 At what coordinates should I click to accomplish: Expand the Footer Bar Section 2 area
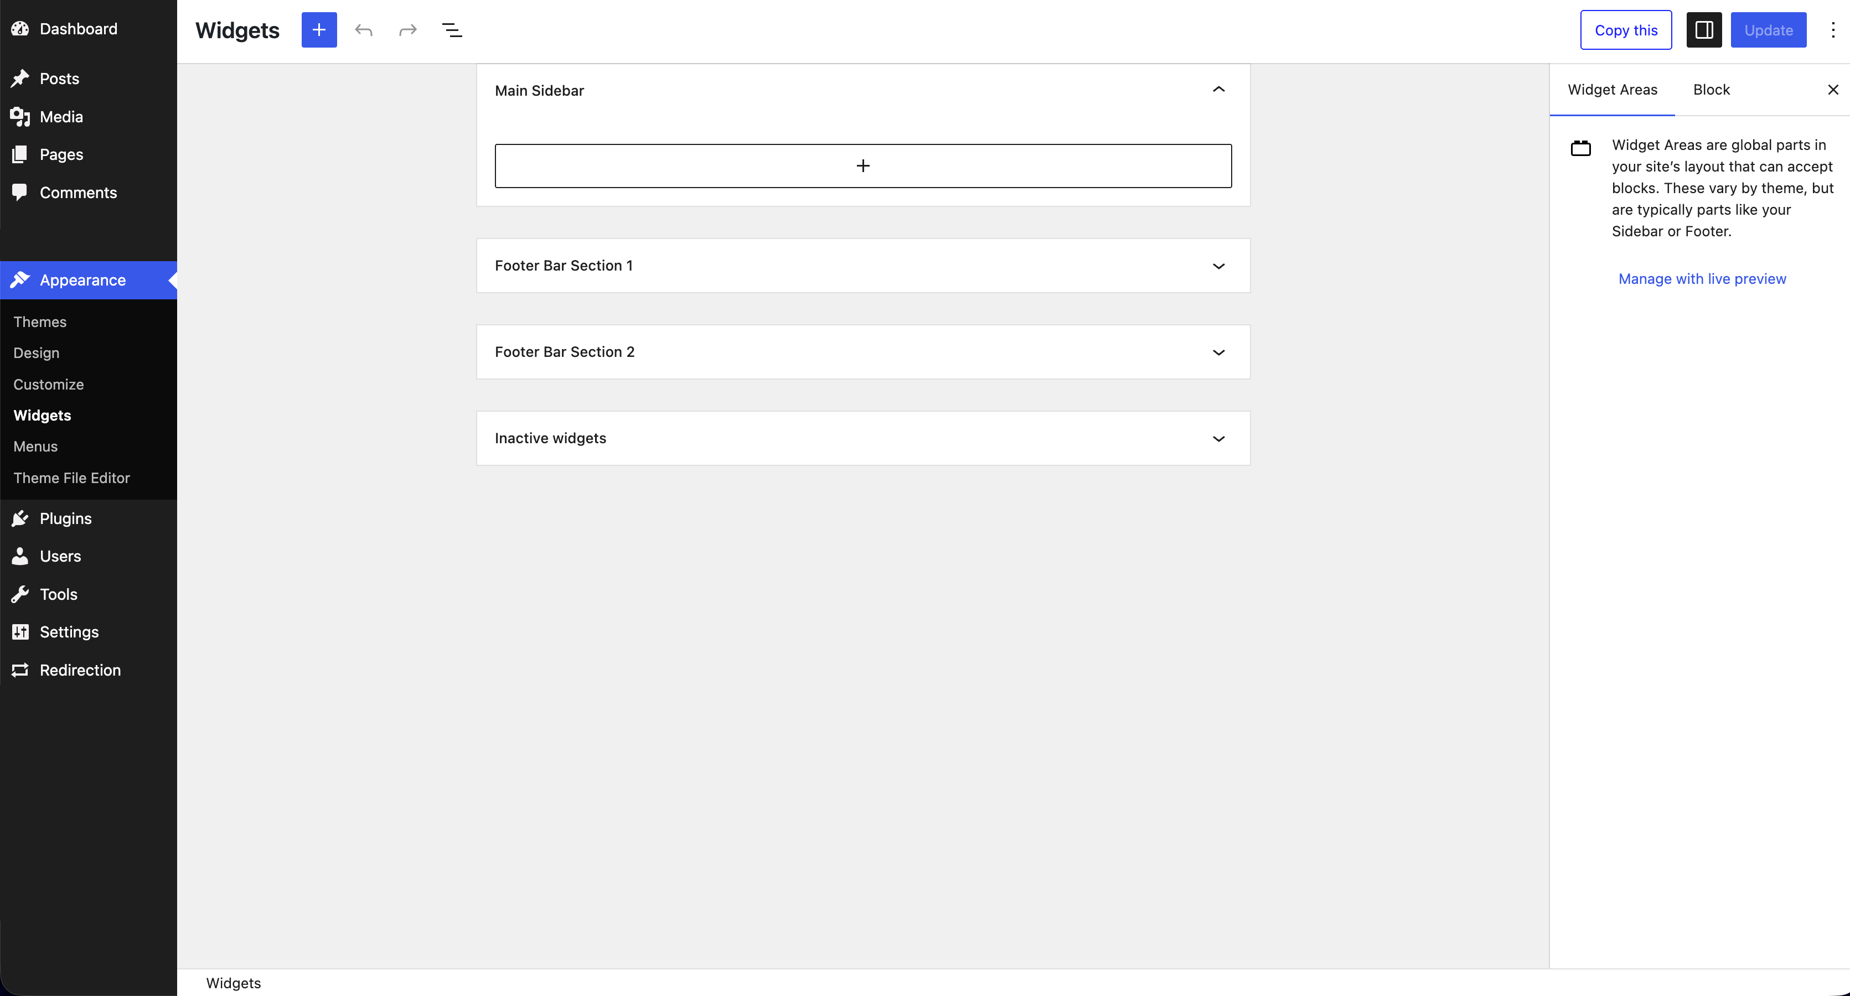1218,352
